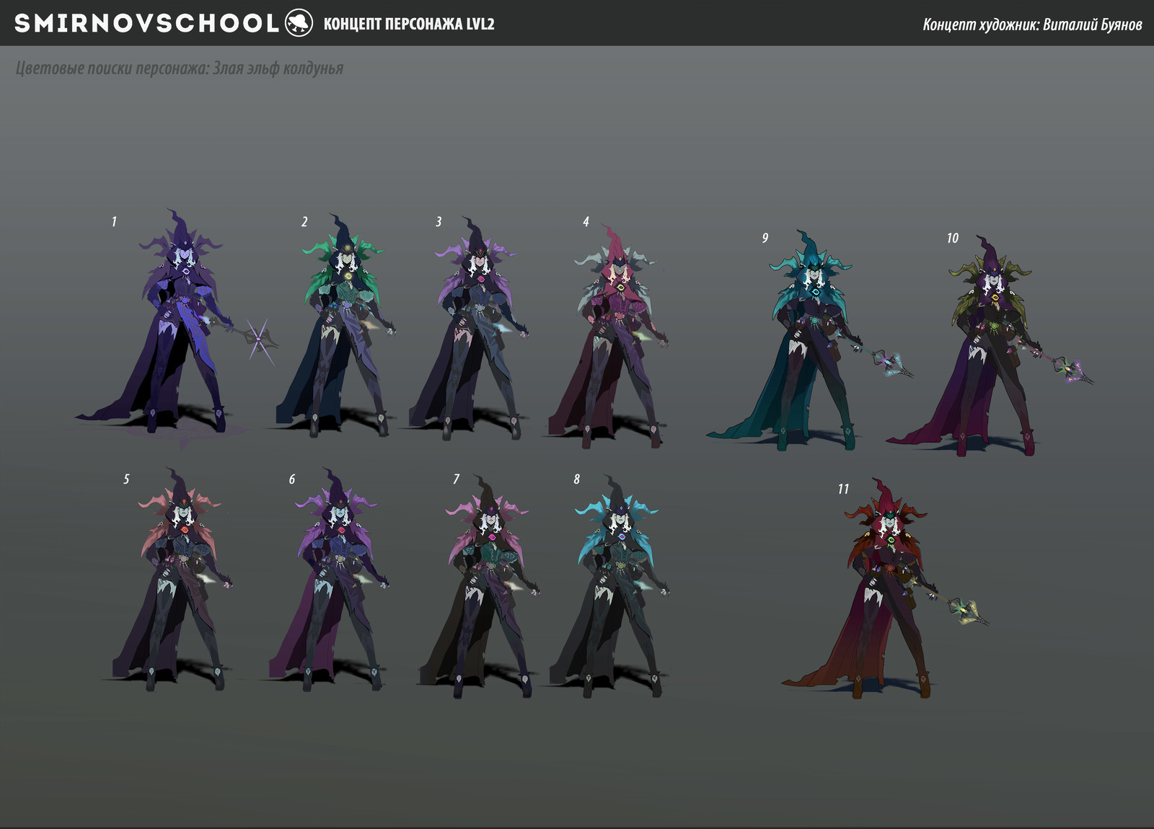Select color variant 3 with the lilac collar
1154x829 pixels.
click(x=469, y=328)
